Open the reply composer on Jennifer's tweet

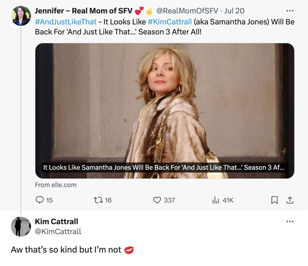[x=40, y=200]
